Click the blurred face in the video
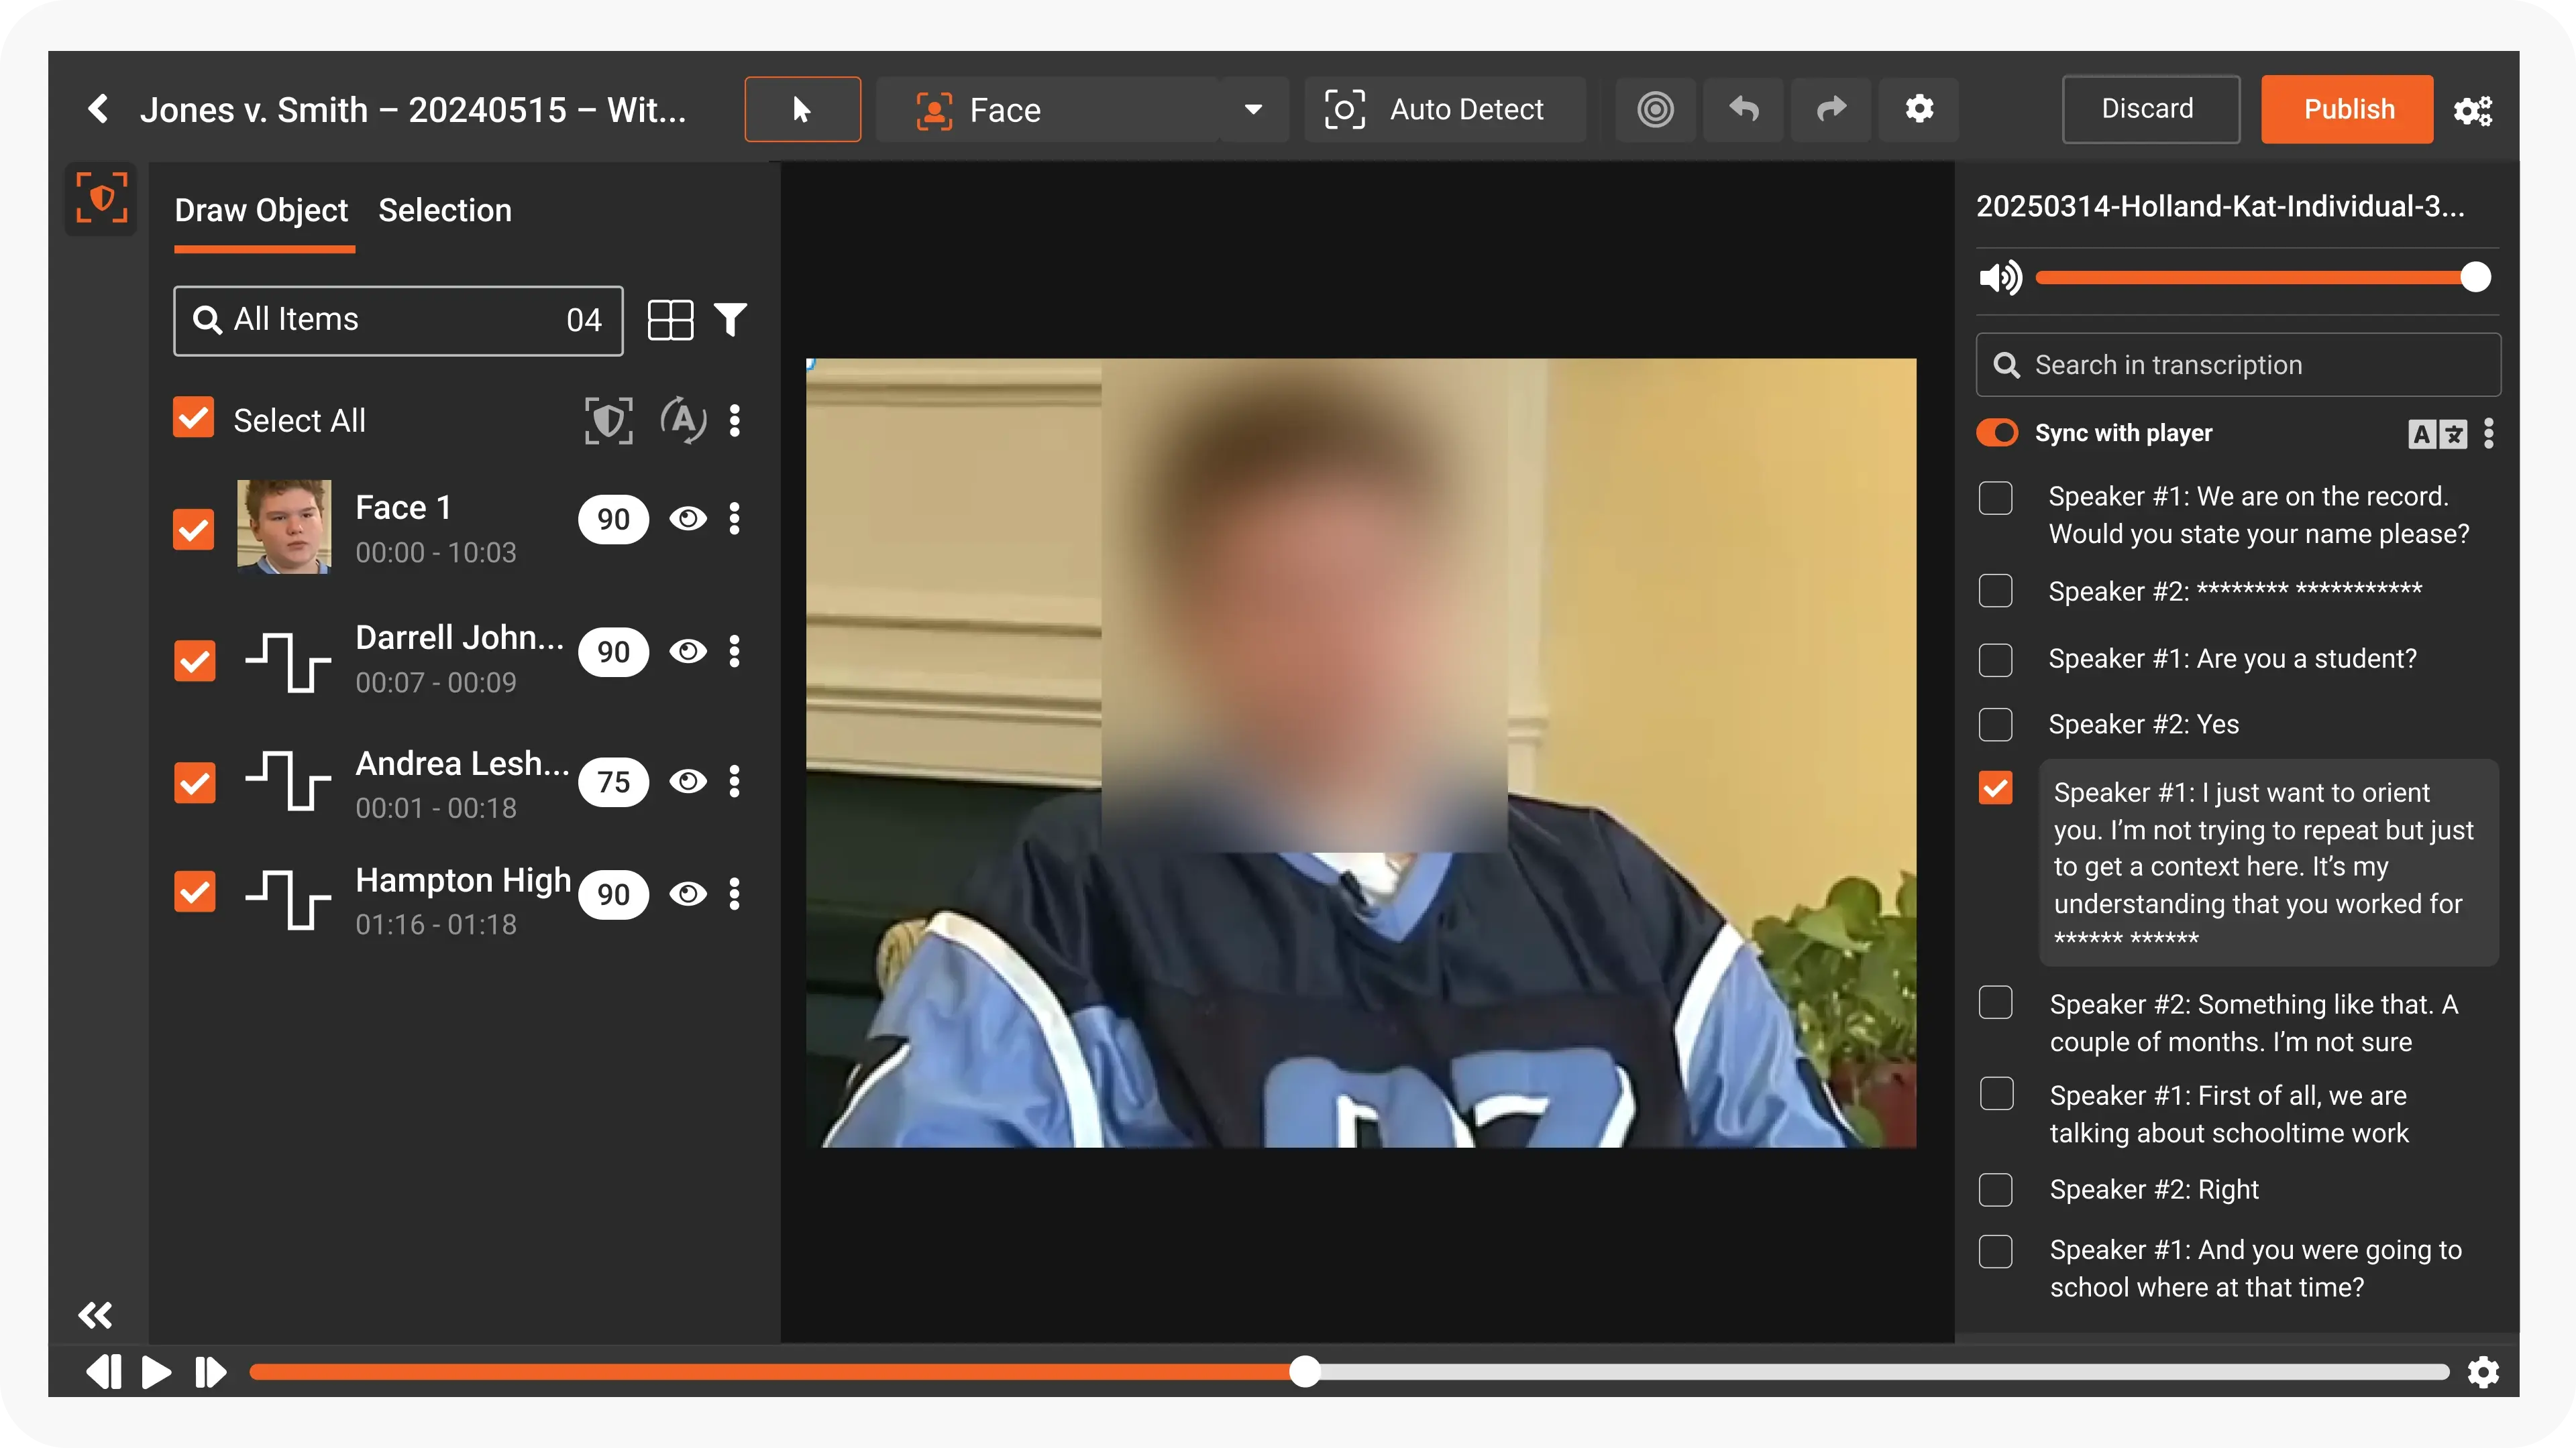The width and height of the screenshot is (2576, 1448). (1304, 605)
